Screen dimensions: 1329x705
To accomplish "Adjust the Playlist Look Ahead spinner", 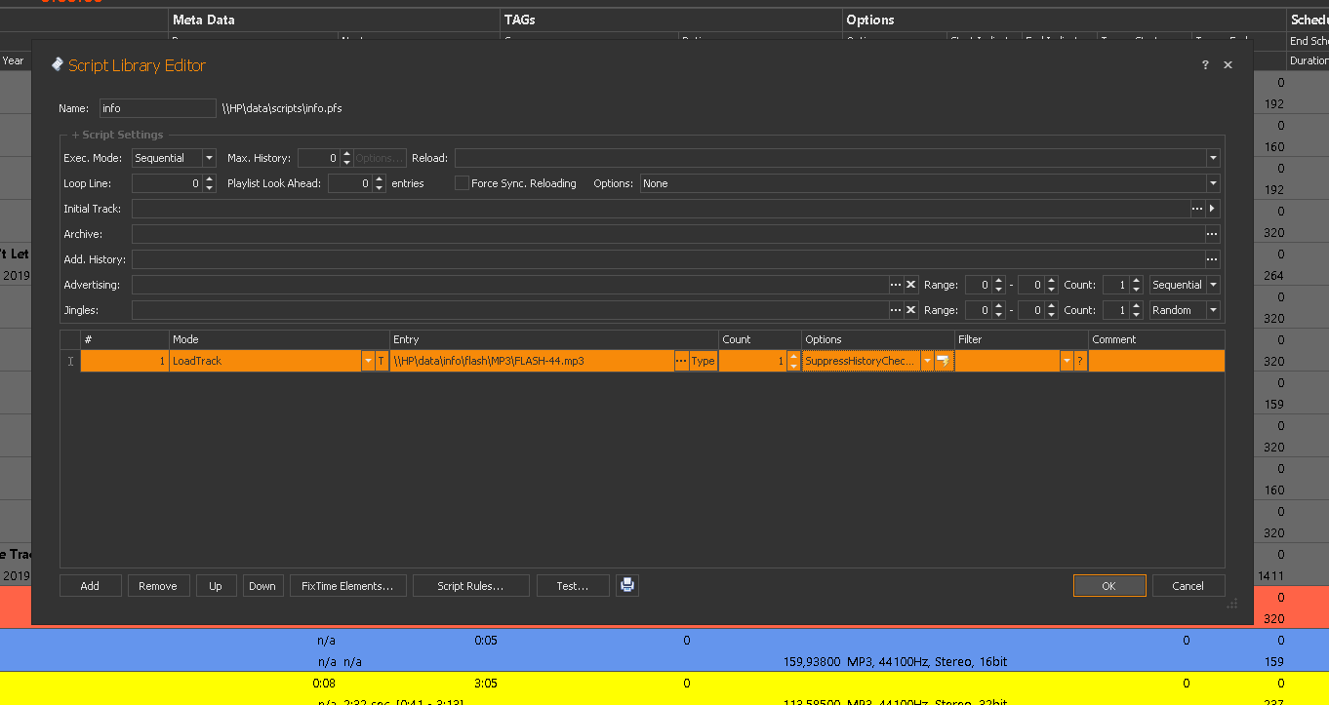I will click(x=380, y=183).
